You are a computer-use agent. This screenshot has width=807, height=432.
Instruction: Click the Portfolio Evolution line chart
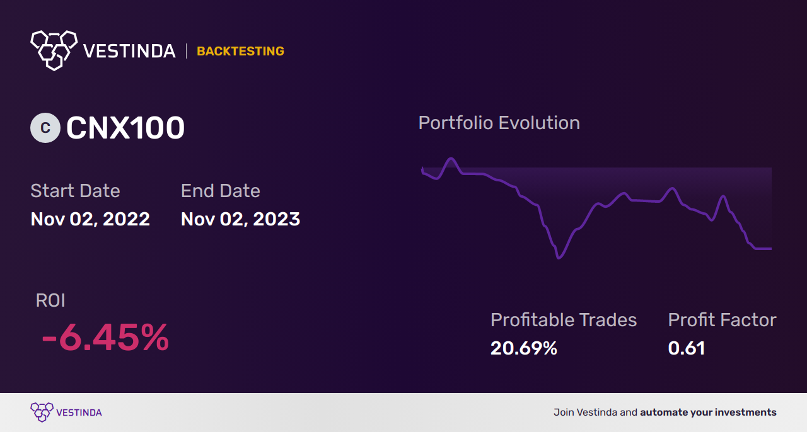click(x=596, y=208)
